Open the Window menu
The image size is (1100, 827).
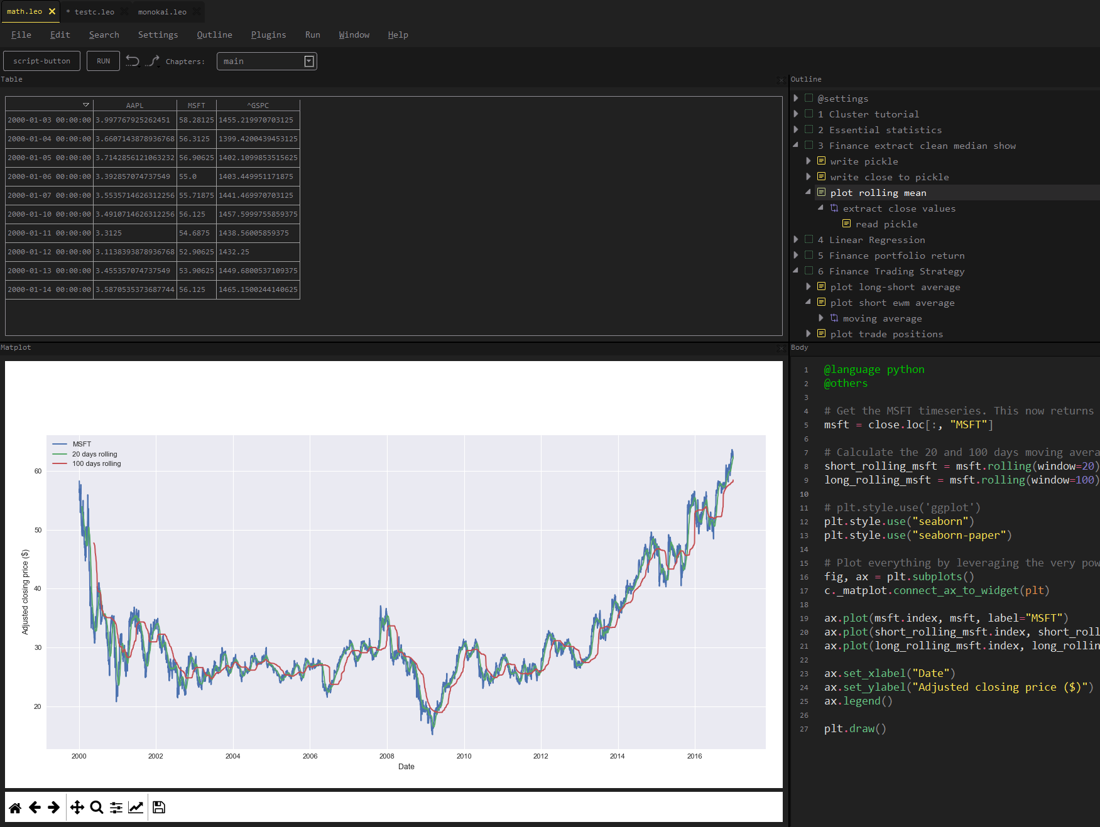click(x=354, y=35)
